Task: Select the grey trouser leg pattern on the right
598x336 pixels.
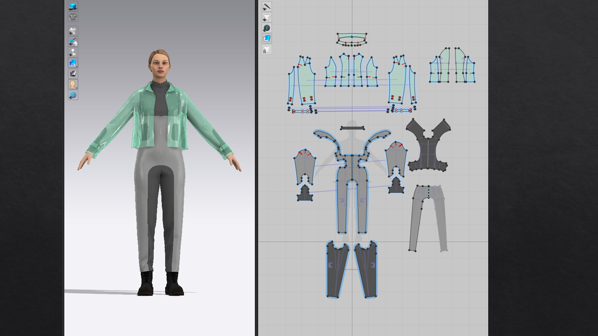Action: click(x=427, y=218)
